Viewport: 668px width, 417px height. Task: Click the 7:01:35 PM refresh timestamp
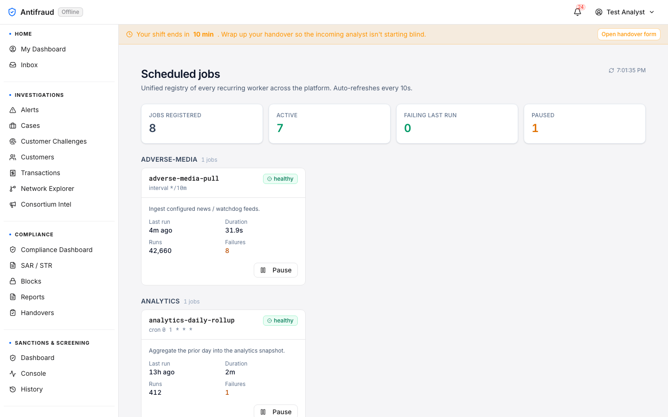(631, 70)
